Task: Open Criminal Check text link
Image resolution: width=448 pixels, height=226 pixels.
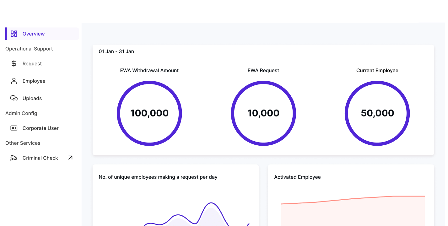Action: (x=40, y=158)
